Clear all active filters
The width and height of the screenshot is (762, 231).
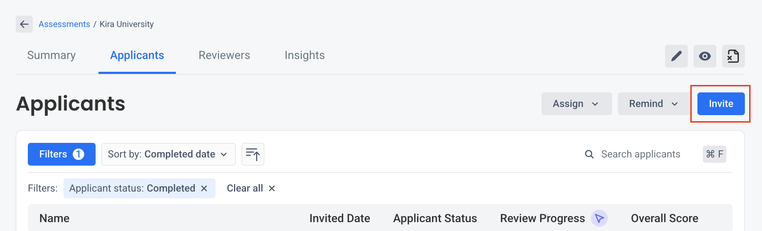tap(251, 188)
